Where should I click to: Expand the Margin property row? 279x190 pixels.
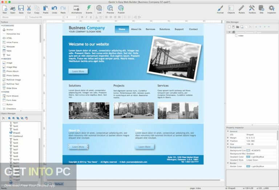(228, 138)
